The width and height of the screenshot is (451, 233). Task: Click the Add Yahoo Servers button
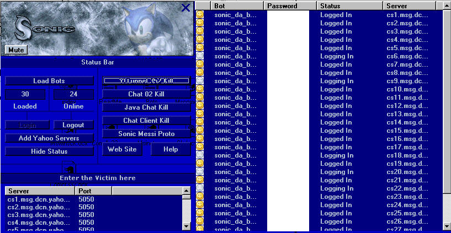(49, 138)
